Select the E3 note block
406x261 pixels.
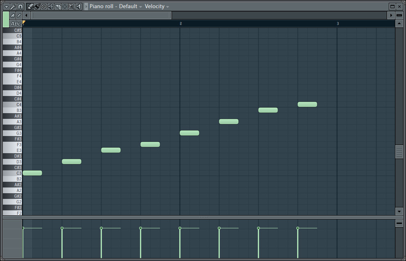click(x=111, y=150)
